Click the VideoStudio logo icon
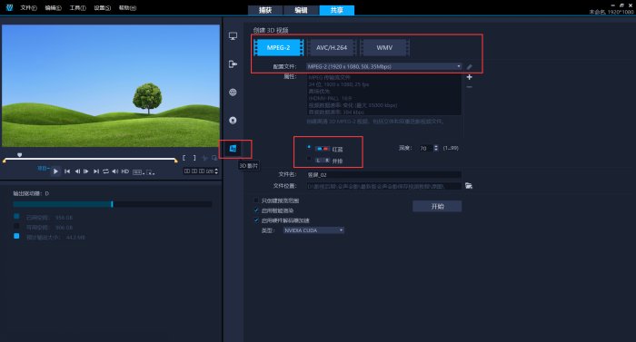The height and width of the screenshot is (342, 636). (9, 7)
